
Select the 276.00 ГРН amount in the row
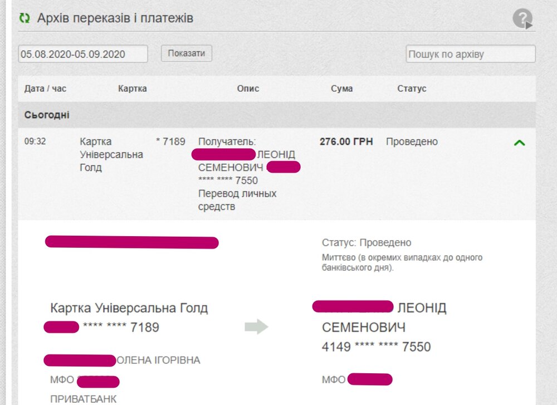click(x=346, y=141)
